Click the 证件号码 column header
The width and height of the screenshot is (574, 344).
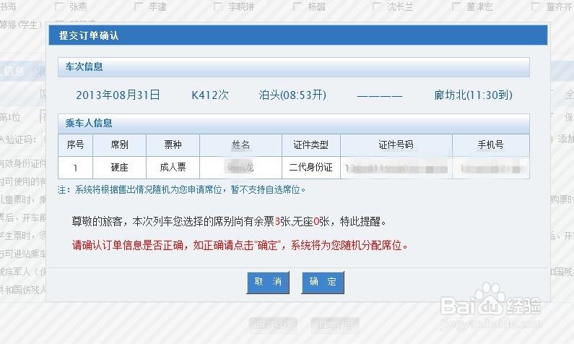(396, 145)
